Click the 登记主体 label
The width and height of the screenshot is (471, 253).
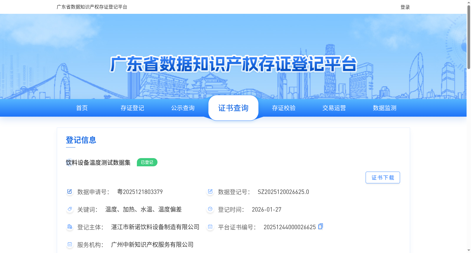tap(90, 227)
